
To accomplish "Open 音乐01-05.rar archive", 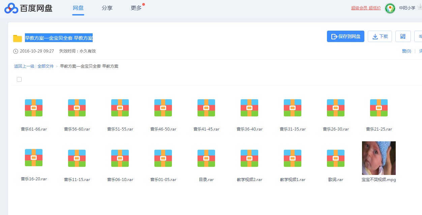I will click(163, 158).
